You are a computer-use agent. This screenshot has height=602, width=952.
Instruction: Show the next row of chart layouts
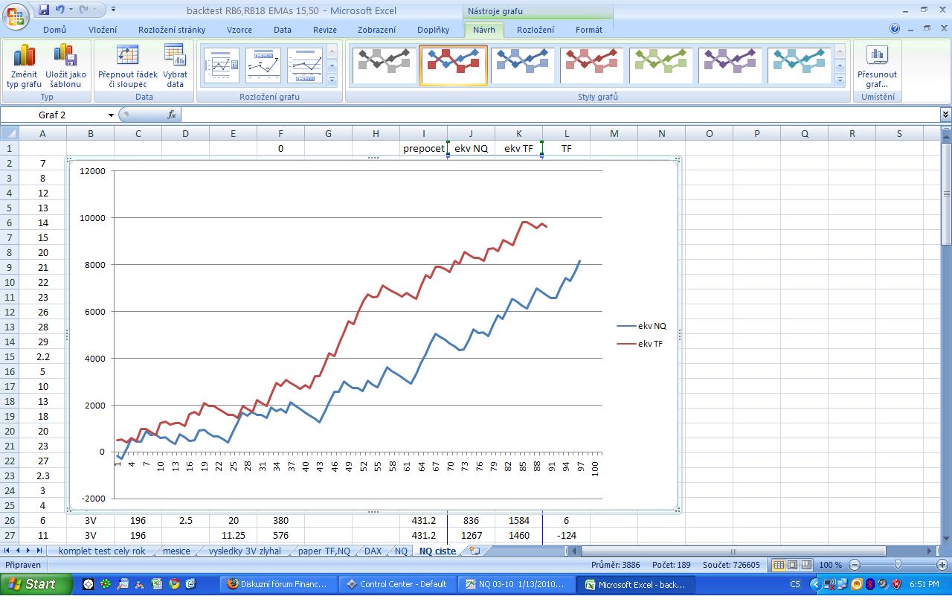click(332, 65)
